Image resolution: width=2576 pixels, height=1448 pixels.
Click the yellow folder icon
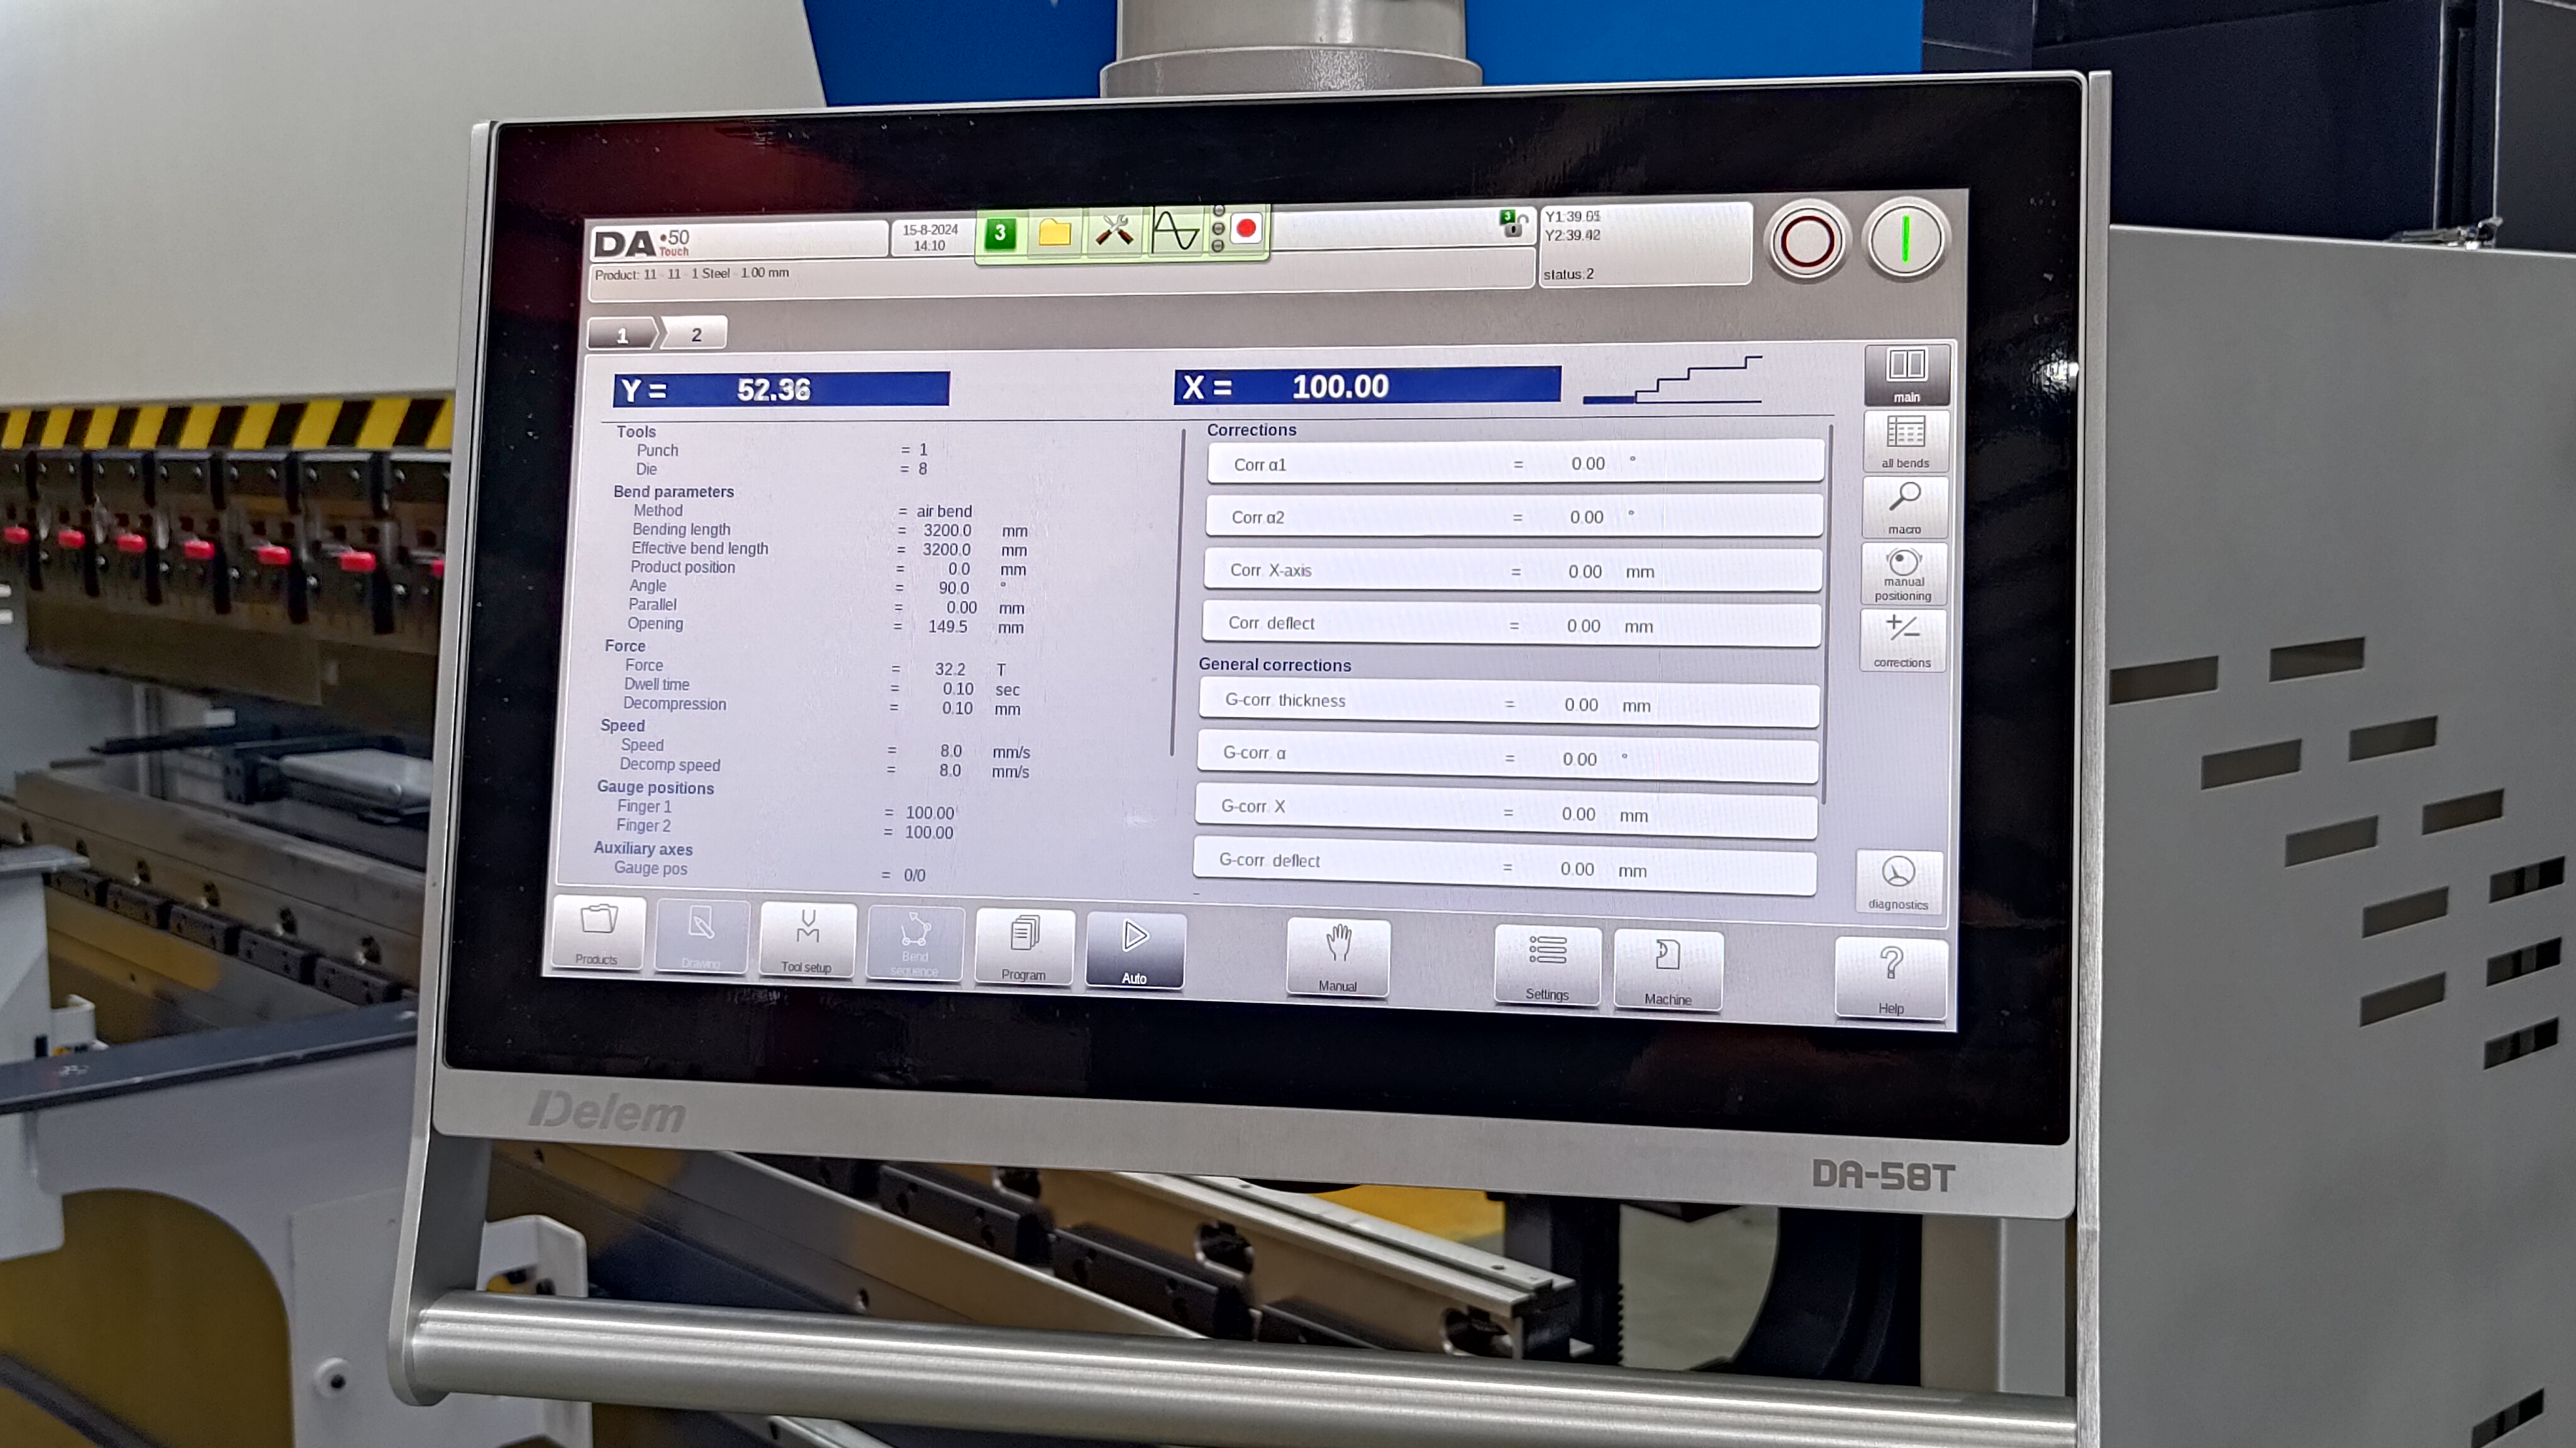coord(1054,233)
